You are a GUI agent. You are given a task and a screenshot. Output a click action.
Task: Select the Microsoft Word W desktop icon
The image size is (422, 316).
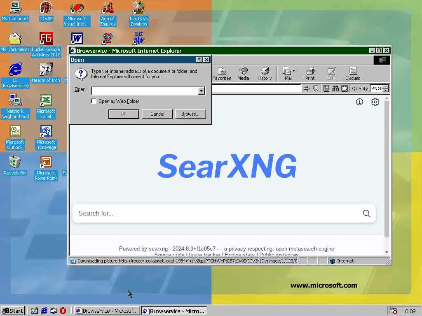click(x=77, y=38)
